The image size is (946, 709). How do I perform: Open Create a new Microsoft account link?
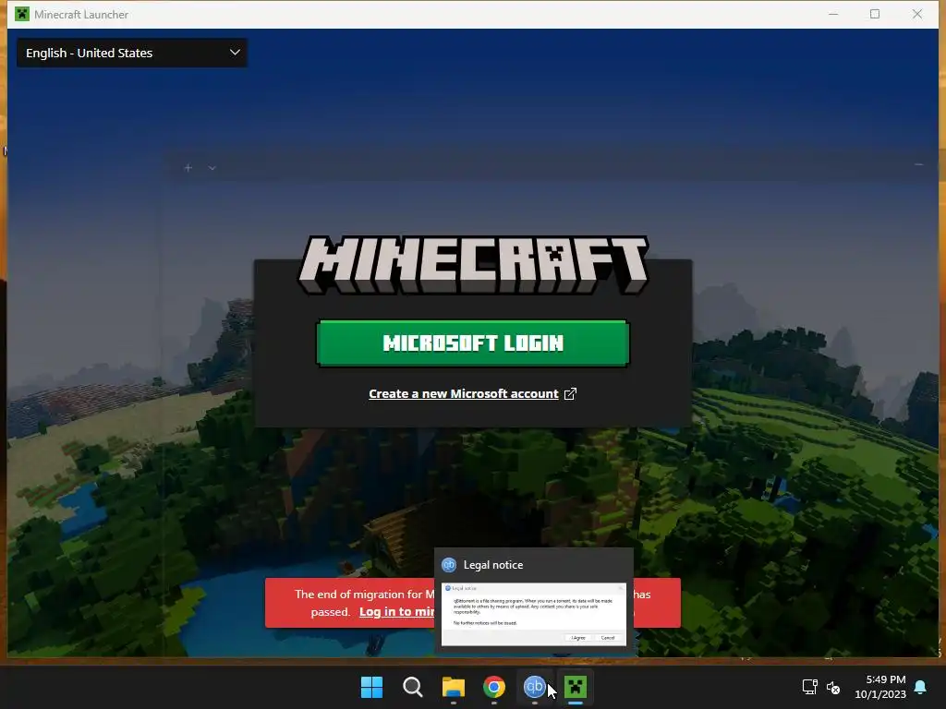[x=464, y=393]
